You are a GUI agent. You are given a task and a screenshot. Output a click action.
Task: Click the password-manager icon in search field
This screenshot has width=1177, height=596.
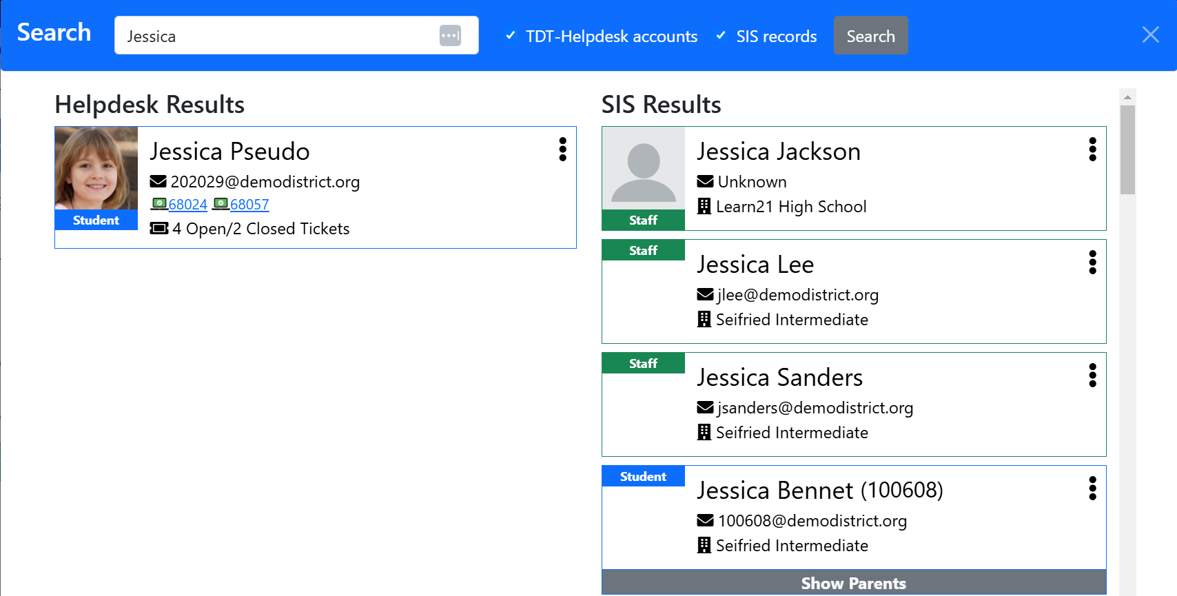450,35
